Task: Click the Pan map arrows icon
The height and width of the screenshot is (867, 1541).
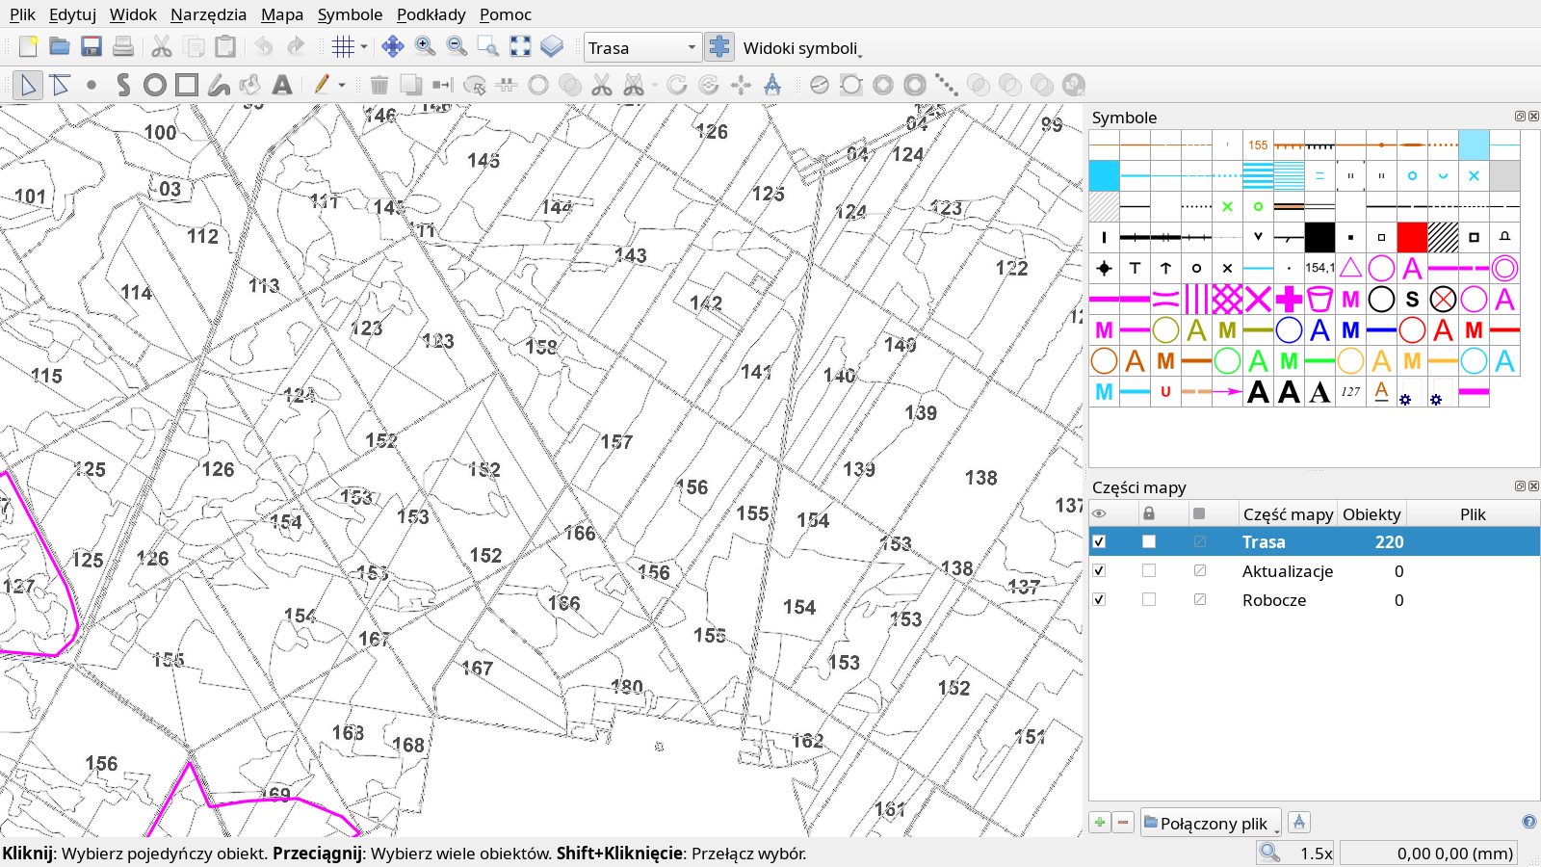Action: pos(393,46)
